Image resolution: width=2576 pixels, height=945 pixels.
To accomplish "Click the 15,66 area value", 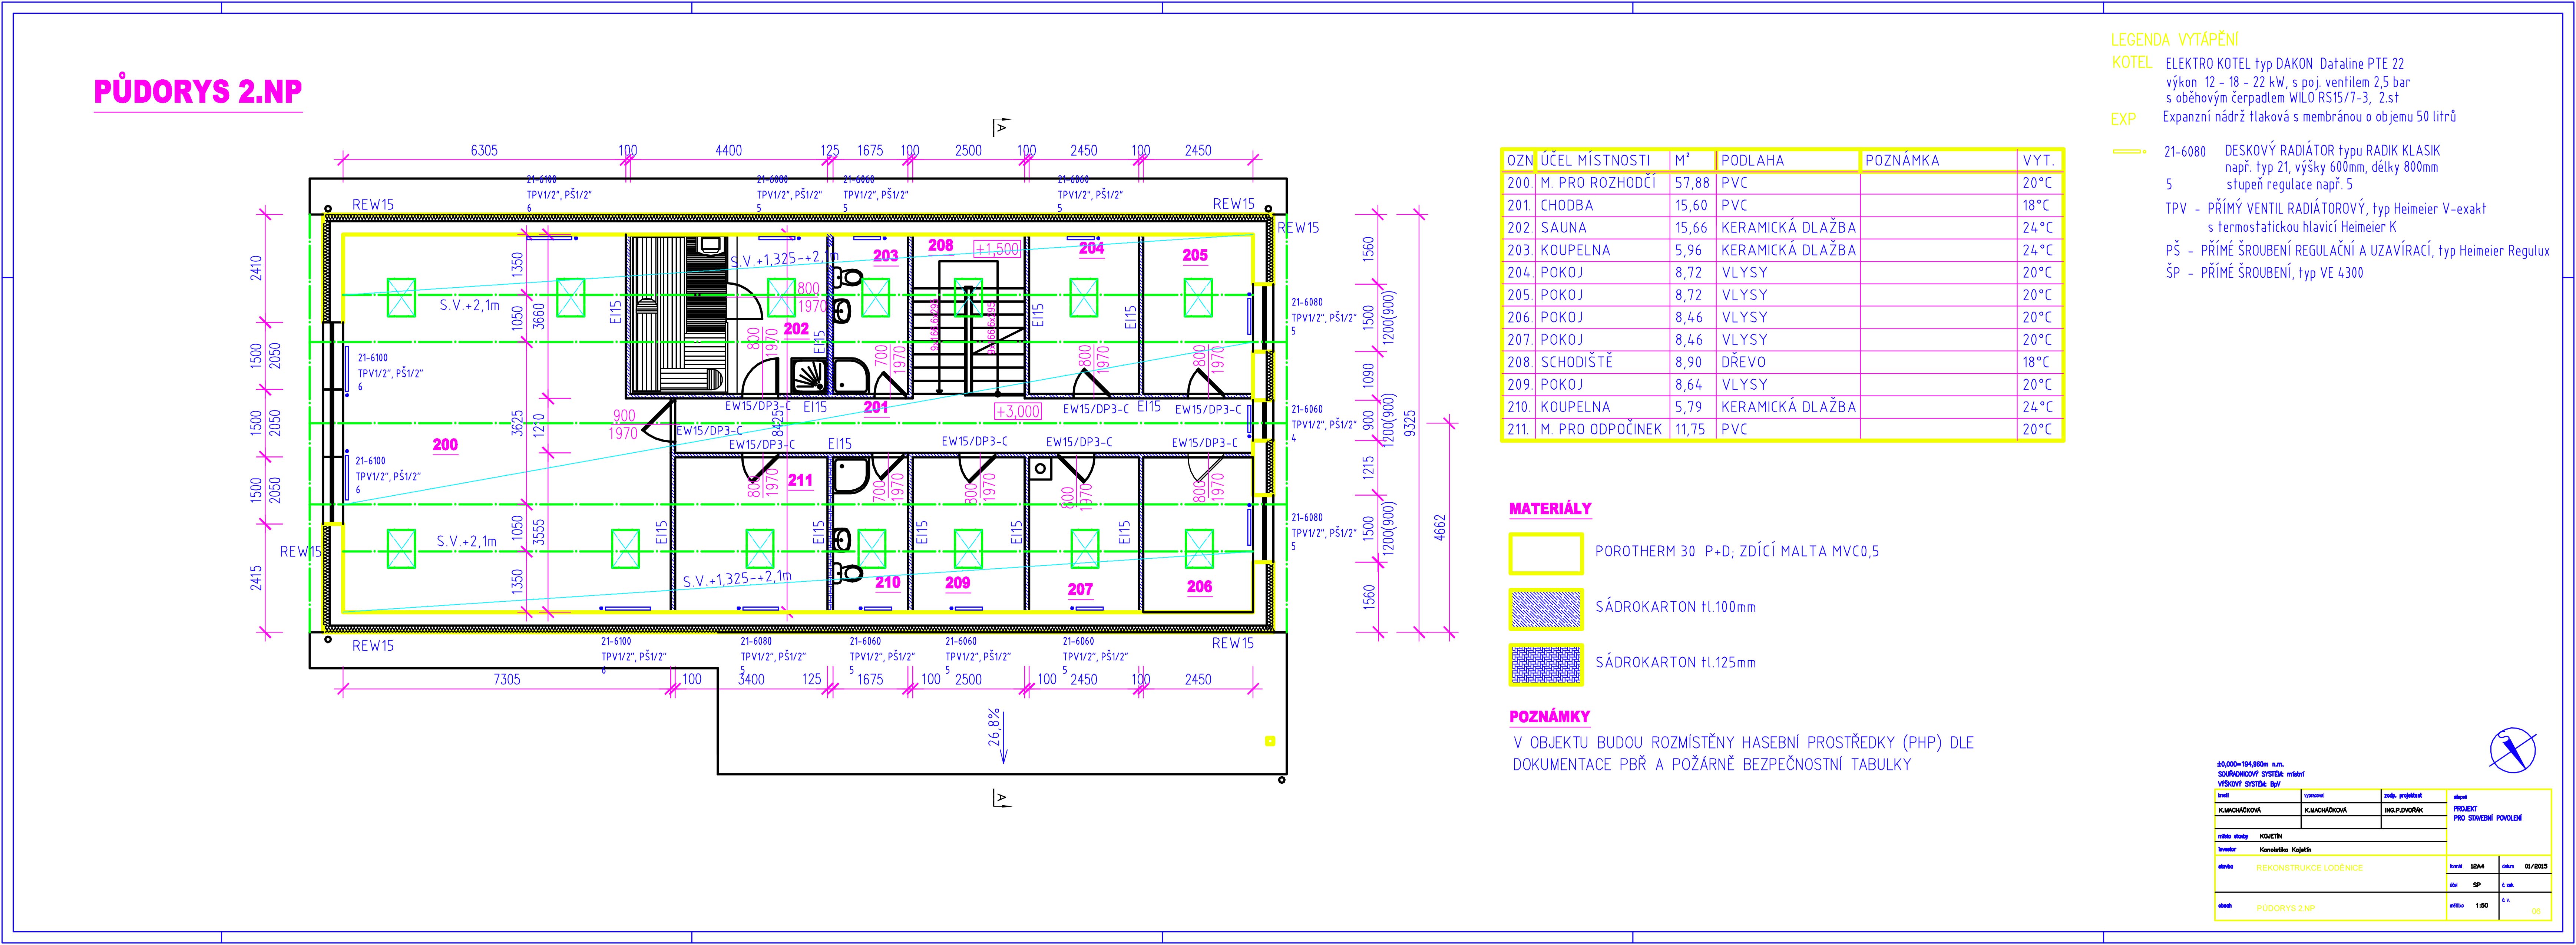I will 1692,228.
